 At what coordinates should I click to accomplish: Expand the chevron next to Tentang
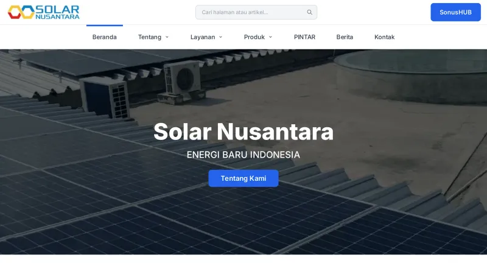click(167, 37)
